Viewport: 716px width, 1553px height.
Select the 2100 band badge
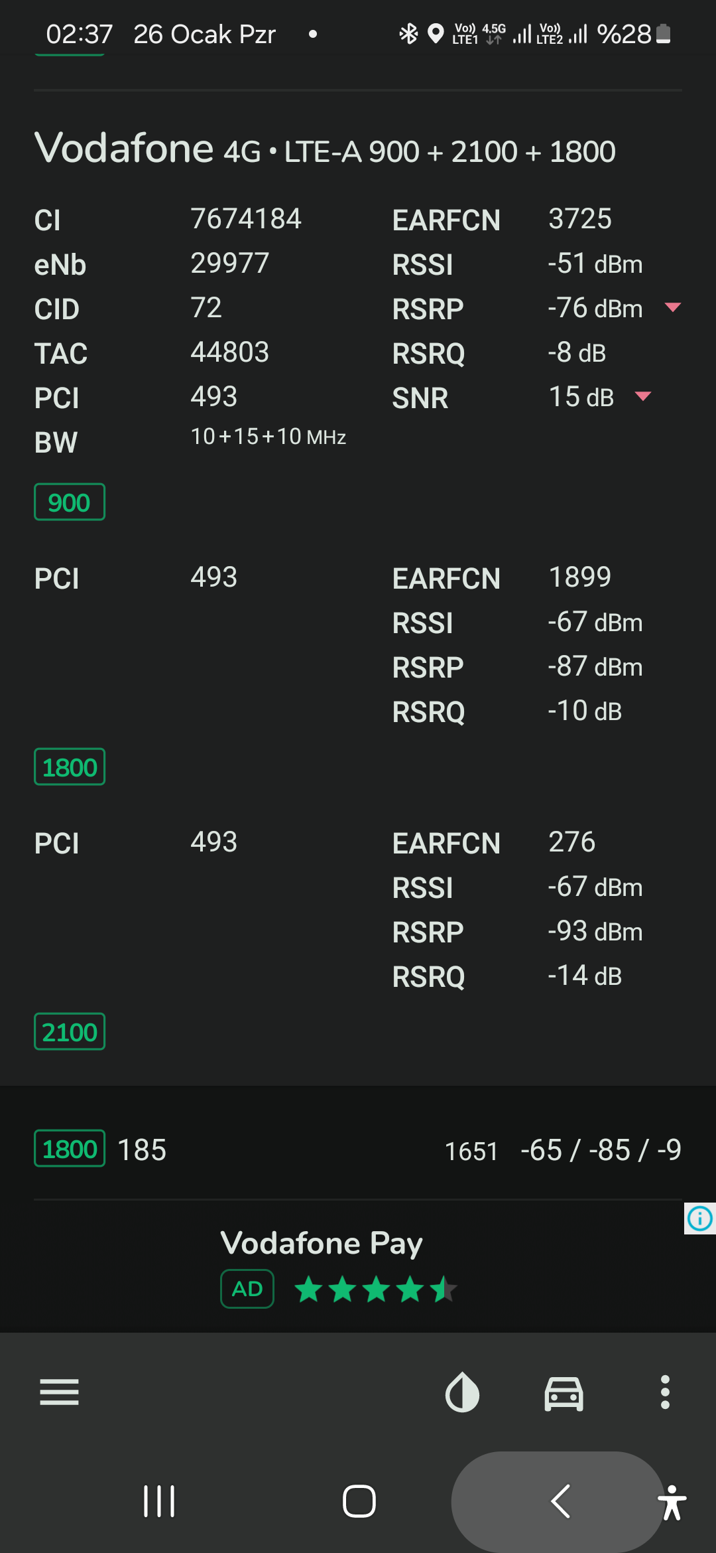coord(70,1032)
